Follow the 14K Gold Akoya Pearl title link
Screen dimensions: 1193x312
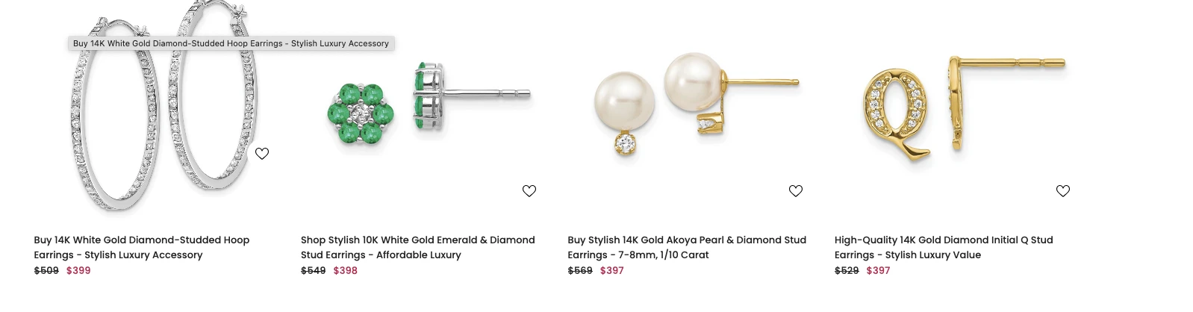[686, 247]
